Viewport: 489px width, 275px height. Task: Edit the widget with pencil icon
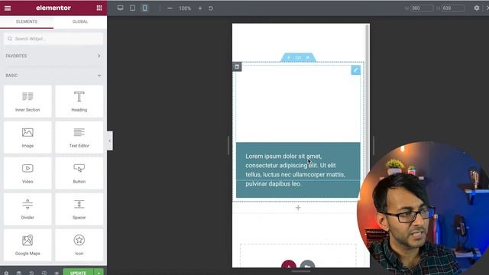[x=355, y=70]
